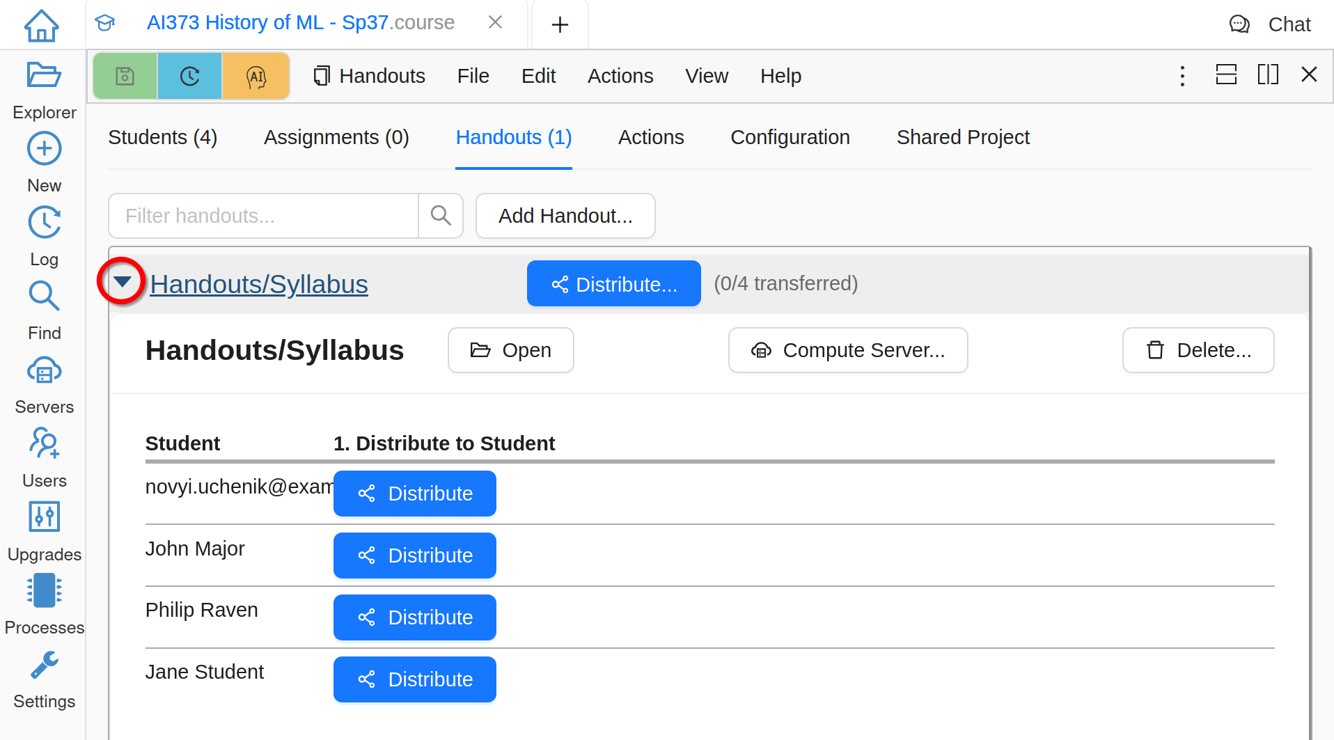Click the Filter handouts search field
The width and height of the screenshot is (1334, 740).
pyautogui.click(x=263, y=216)
